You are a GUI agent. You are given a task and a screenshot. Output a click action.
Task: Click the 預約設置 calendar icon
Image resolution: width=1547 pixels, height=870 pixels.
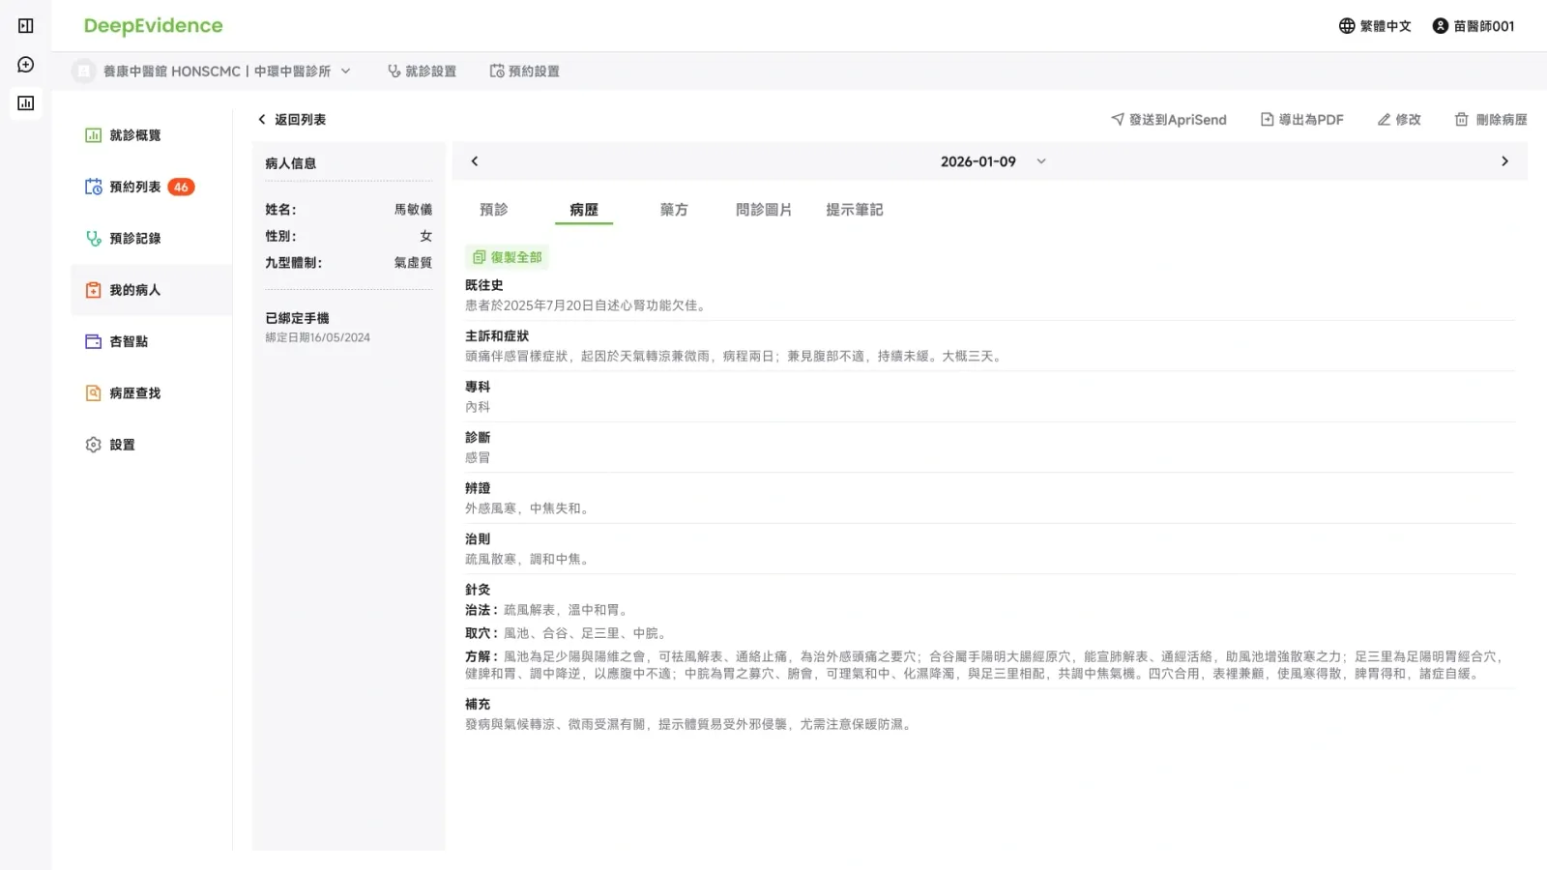(497, 72)
